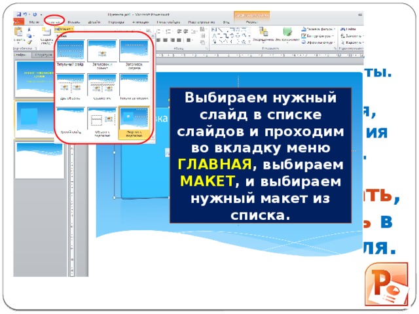Switch to the Показ слайдов tab
Screen dimensions: 419x314
(168, 22)
